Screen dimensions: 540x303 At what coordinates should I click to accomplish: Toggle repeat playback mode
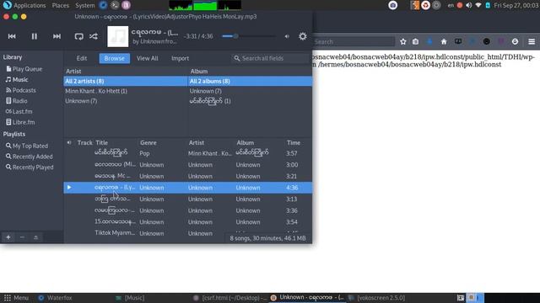tap(78, 36)
